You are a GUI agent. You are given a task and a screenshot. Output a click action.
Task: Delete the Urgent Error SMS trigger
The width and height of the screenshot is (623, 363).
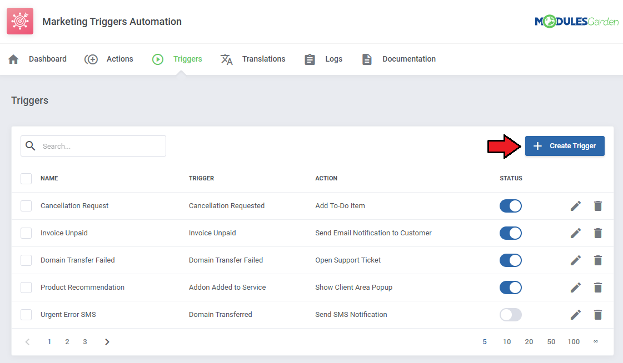tap(598, 315)
